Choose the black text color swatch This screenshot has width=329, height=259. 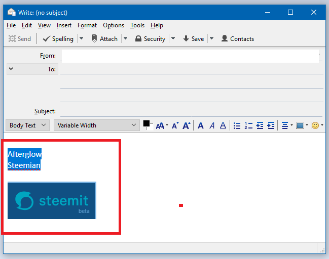146,123
